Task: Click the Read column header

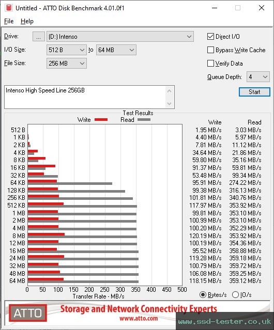Action: pos(254,122)
